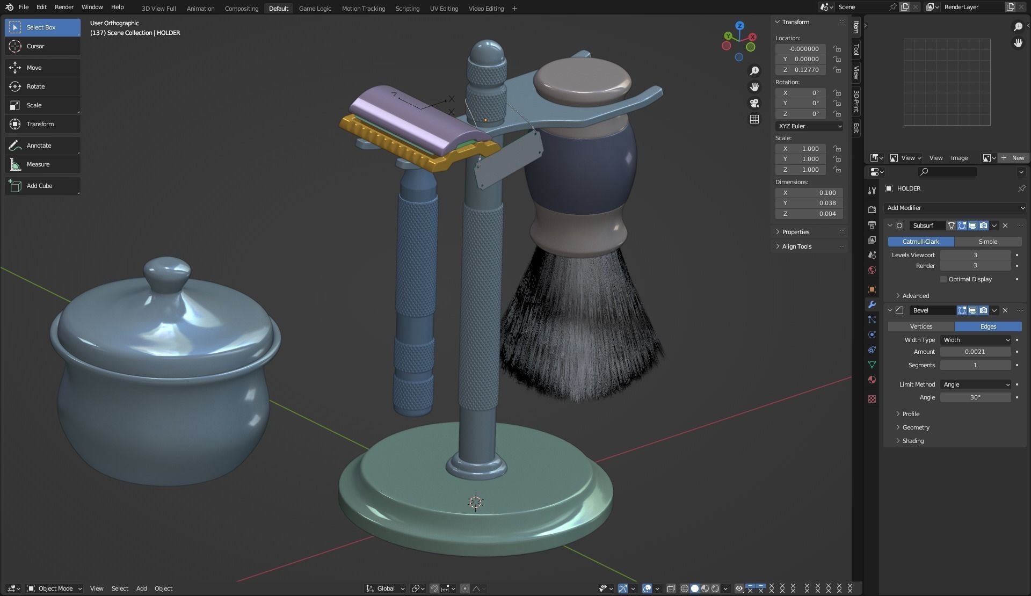The width and height of the screenshot is (1031, 596).
Task: Switch to the Scripting workspace tab
Action: (x=407, y=9)
